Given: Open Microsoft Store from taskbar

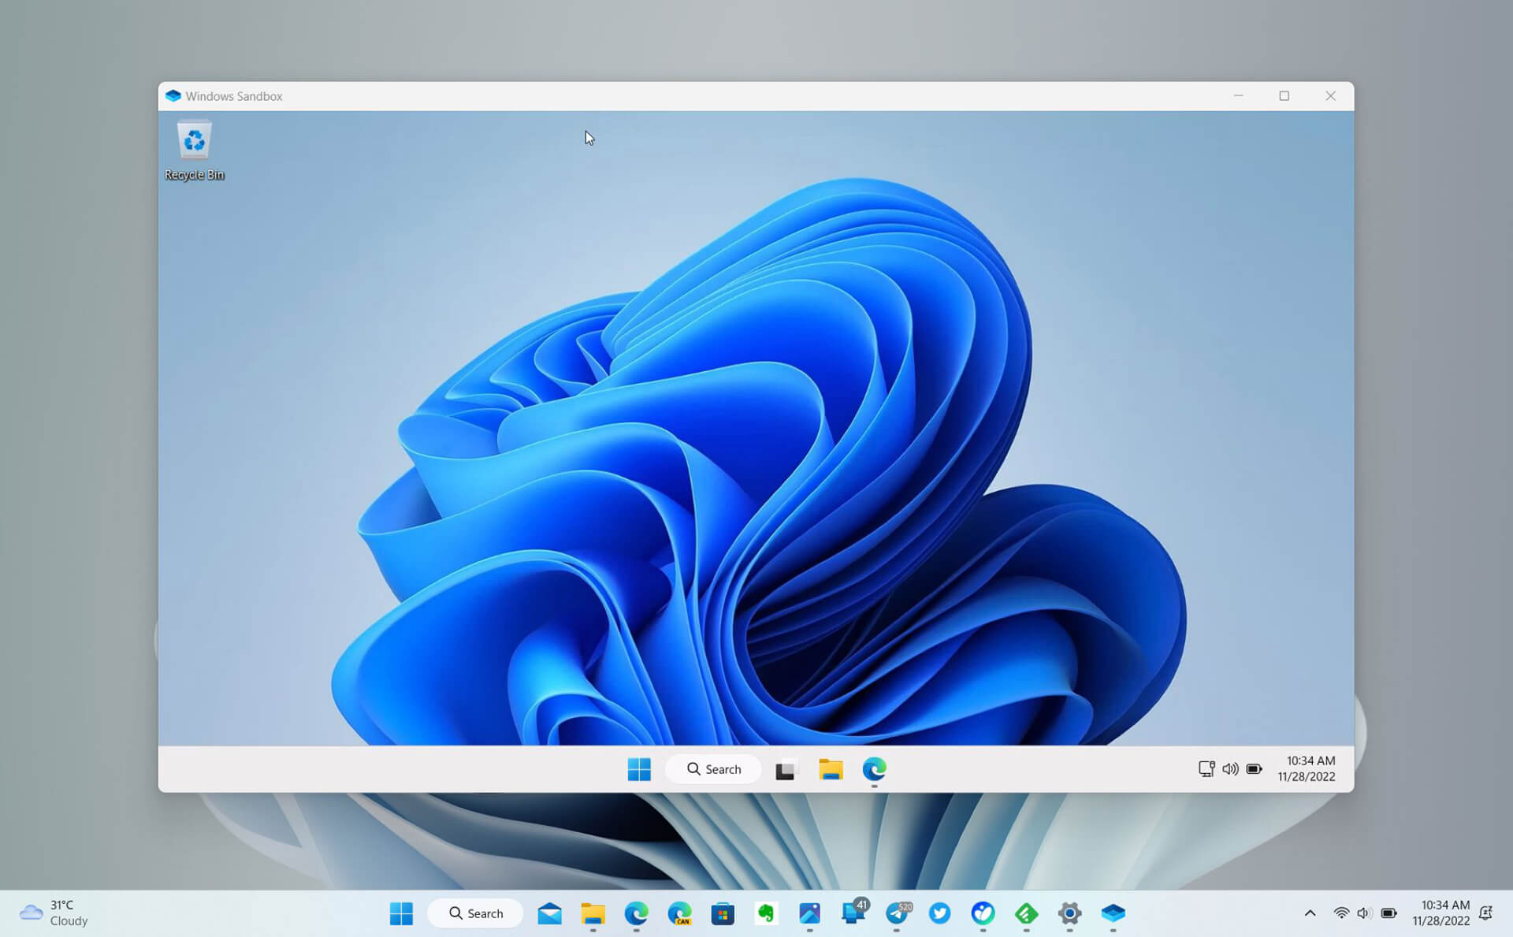Looking at the screenshot, I should (723, 913).
